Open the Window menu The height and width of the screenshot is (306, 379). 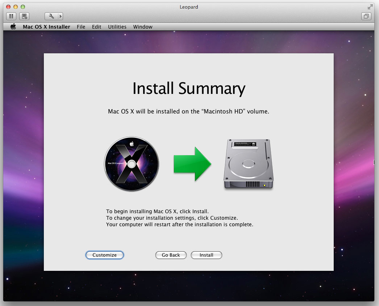click(143, 27)
